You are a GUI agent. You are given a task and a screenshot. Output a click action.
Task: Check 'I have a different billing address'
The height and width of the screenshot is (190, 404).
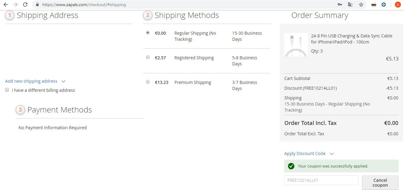pyautogui.click(x=7, y=90)
